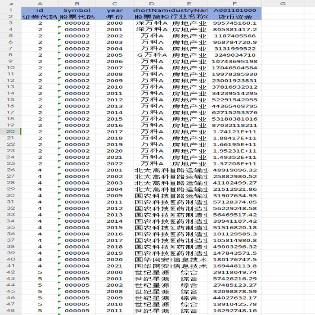Select cell with value 18910425.78
This screenshot has width=315, height=315.
click(234, 304)
